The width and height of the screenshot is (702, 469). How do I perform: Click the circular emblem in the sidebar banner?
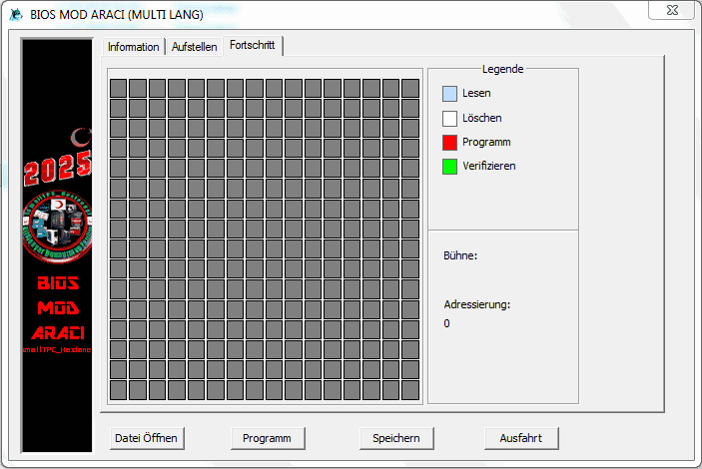point(57,222)
